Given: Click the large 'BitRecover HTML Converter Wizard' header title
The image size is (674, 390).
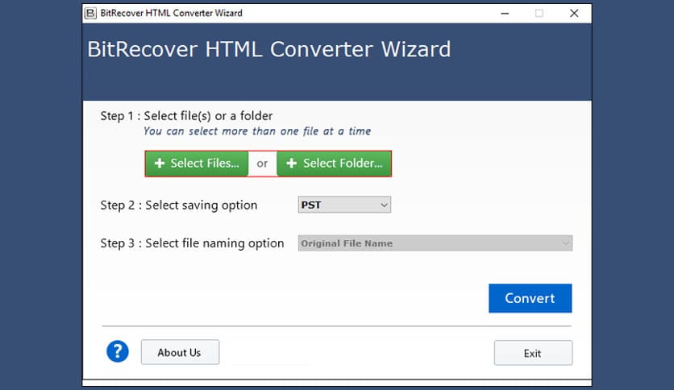Looking at the screenshot, I should coord(269,49).
